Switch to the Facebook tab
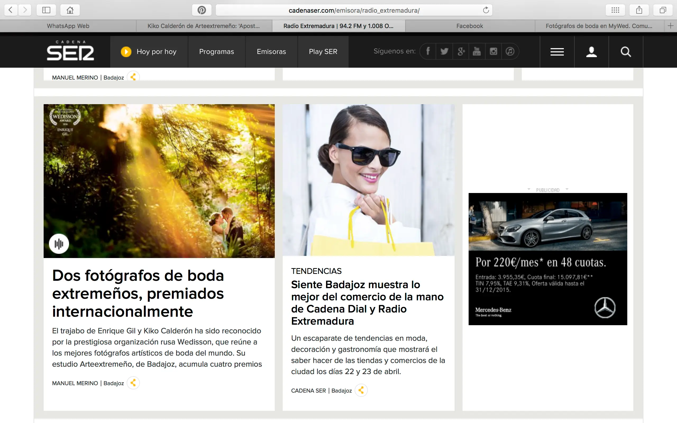This screenshot has width=677, height=423. tap(470, 26)
